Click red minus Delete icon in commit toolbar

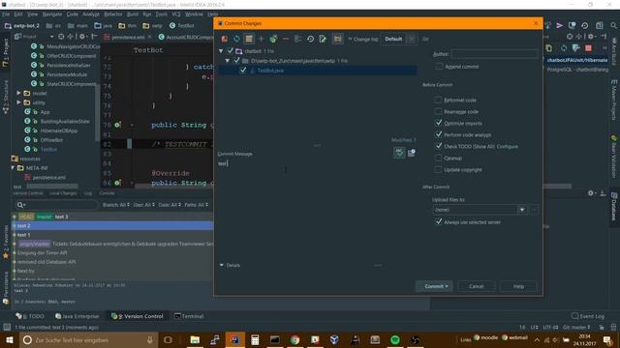[286, 39]
